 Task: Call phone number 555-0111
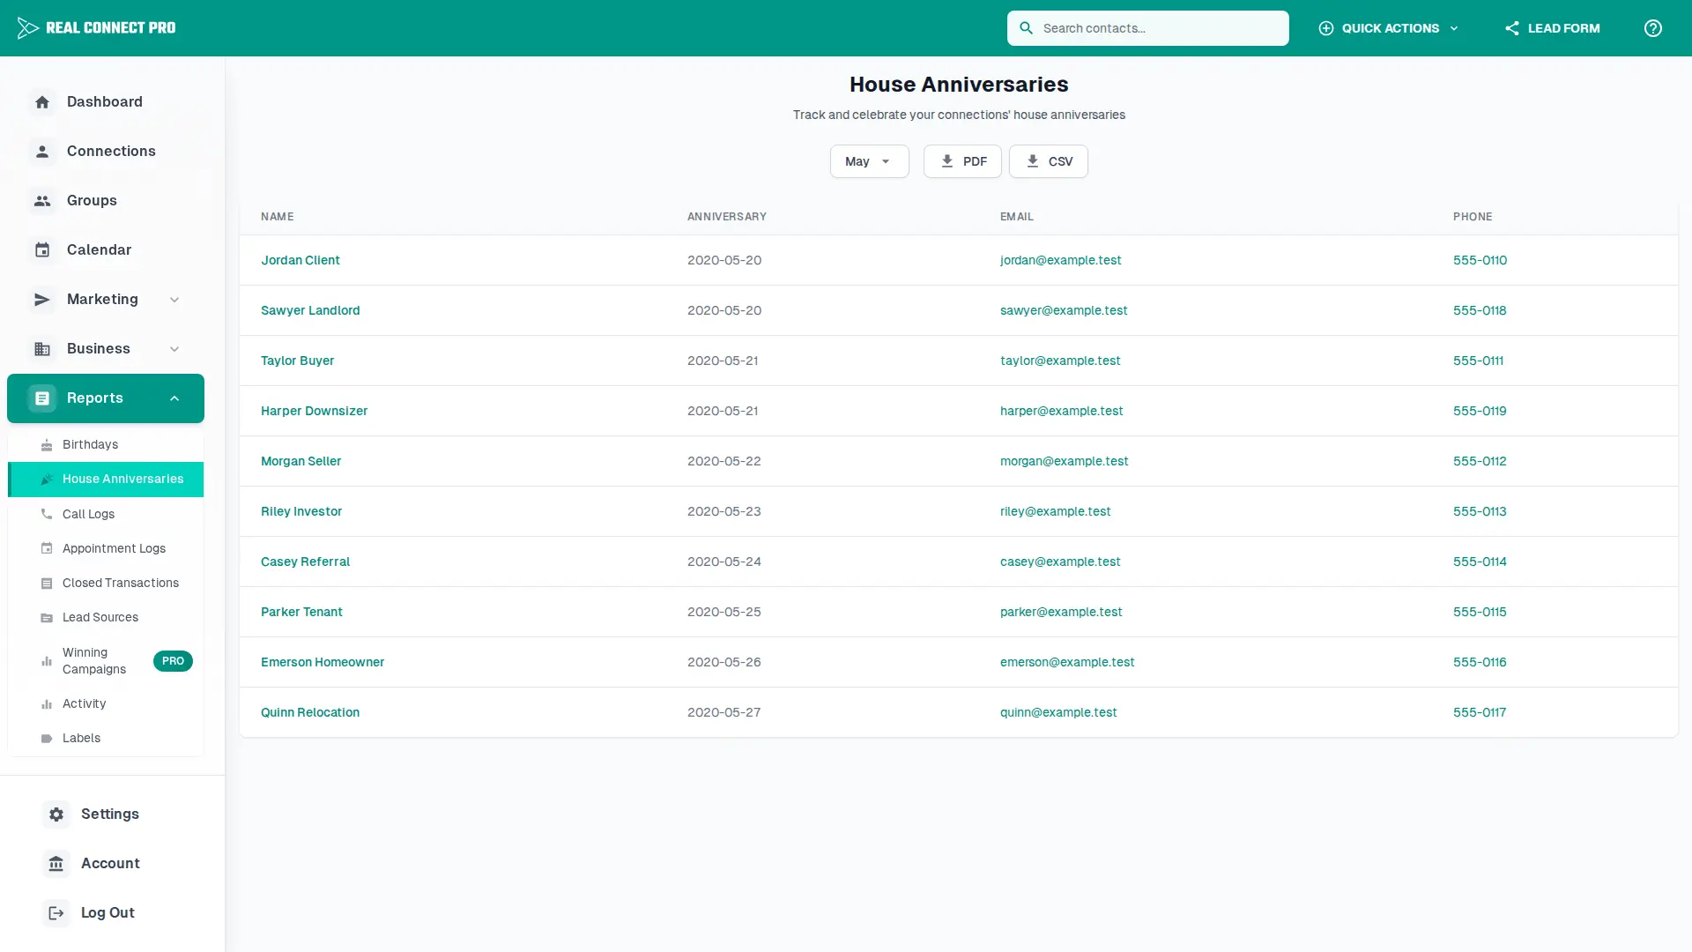click(1479, 361)
